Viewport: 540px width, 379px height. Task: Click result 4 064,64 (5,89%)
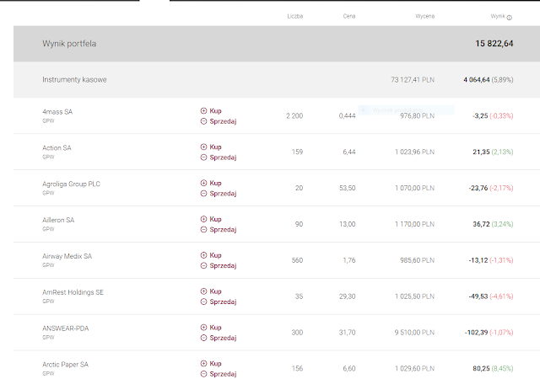(x=489, y=80)
